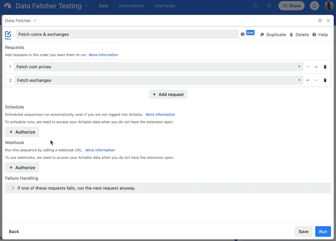Click the Airtable logo icon

pos(8,6)
